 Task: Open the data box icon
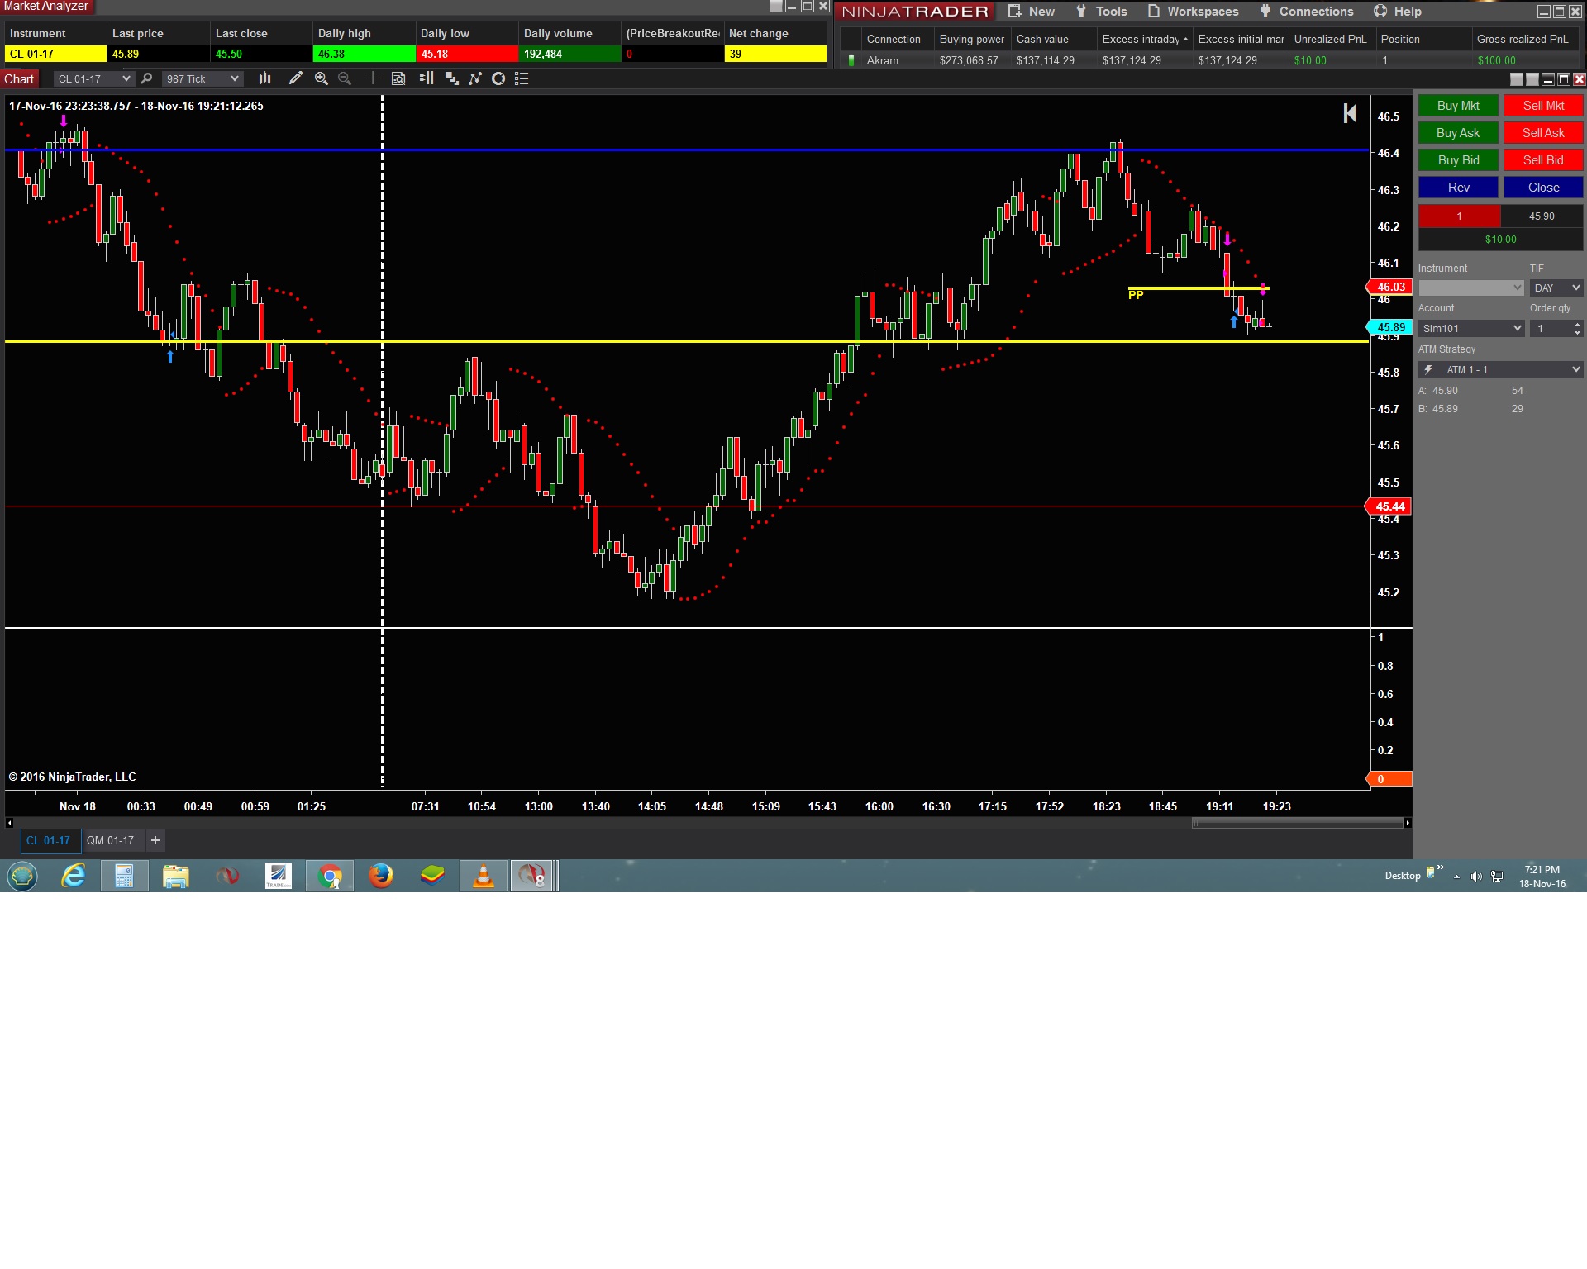[x=398, y=78]
